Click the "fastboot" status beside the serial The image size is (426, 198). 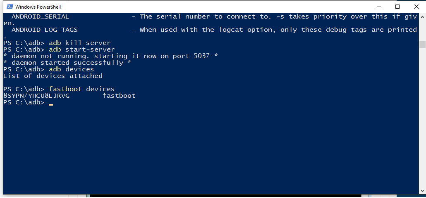(119, 96)
